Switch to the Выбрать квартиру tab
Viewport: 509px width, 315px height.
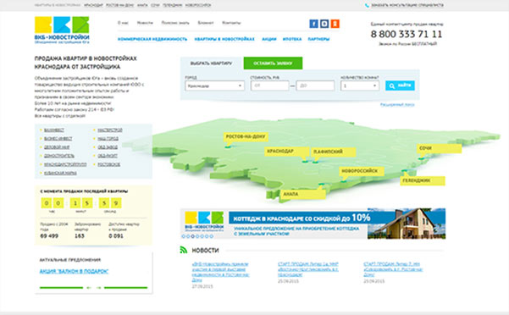point(212,64)
